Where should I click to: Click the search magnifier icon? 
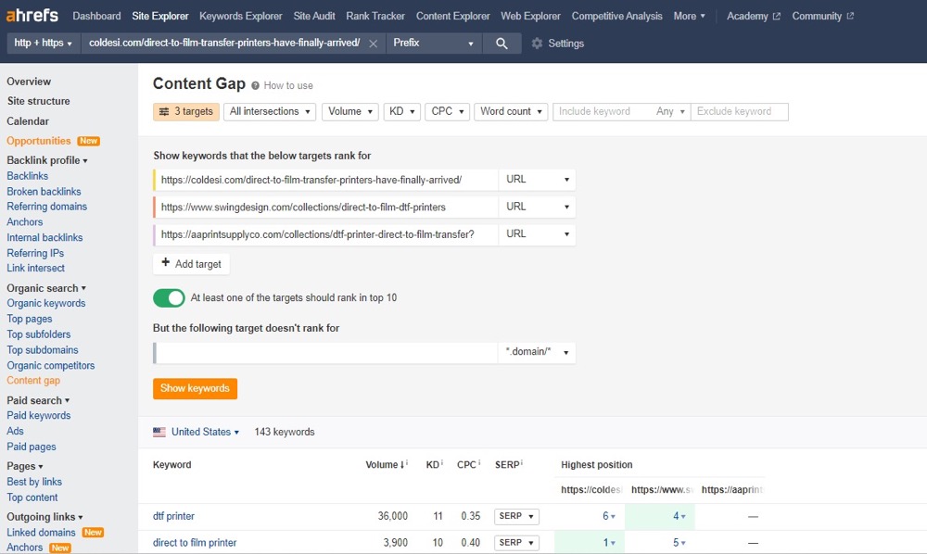(x=502, y=44)
